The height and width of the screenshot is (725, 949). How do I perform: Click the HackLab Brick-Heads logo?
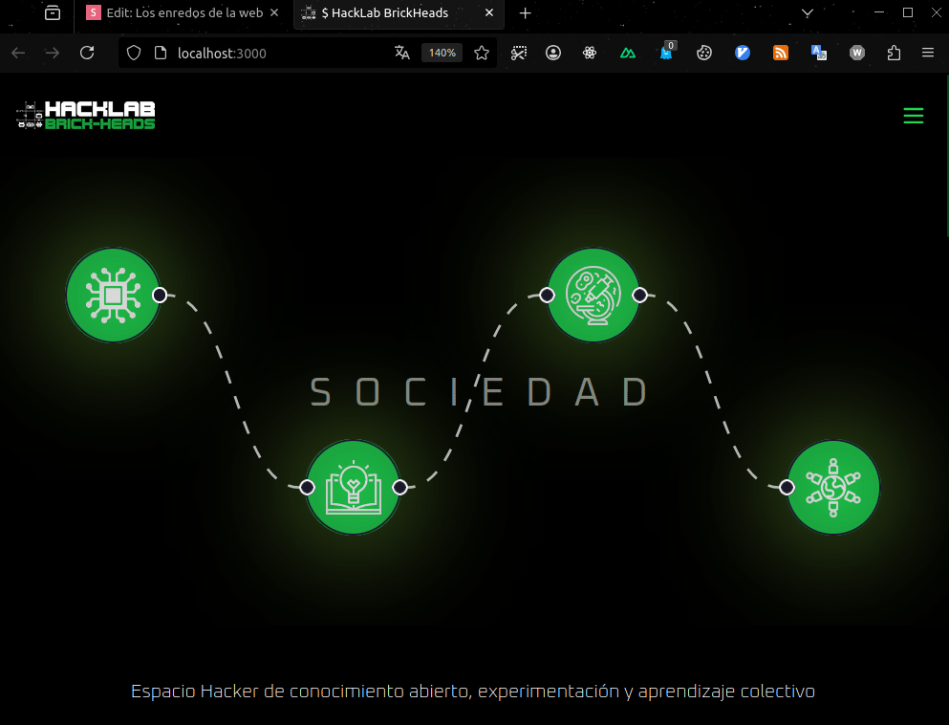coord(85,115)
